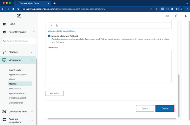Click the Zendesk logo in sidebar
The height and width of the screenshot is (125, 190).
(19, 16)
